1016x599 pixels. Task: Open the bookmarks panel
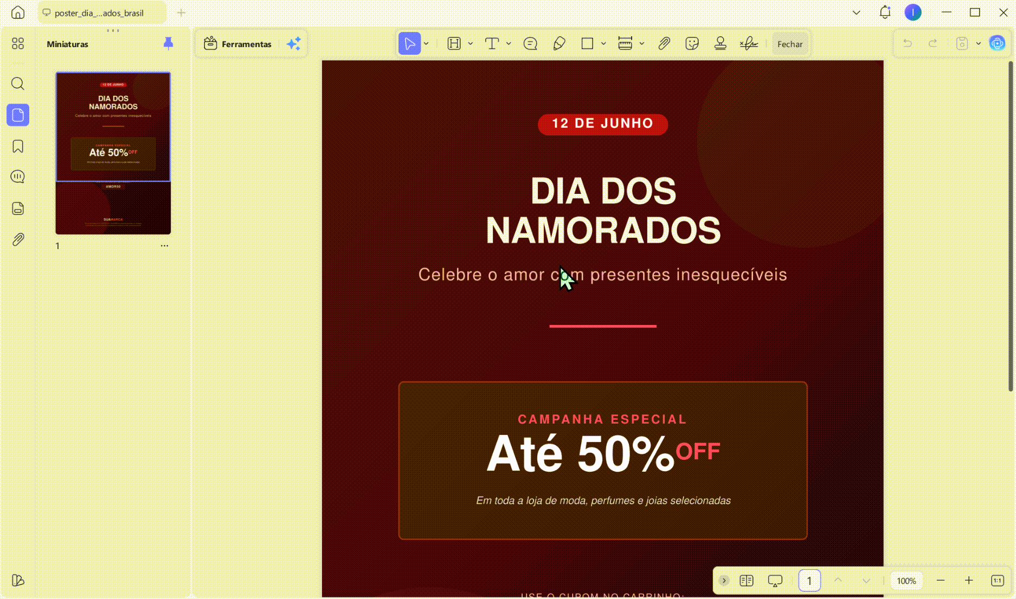[18, 146]
